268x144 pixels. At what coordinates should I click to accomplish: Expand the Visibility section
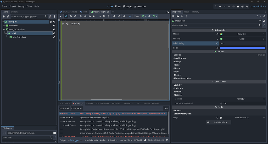point(178,85)
